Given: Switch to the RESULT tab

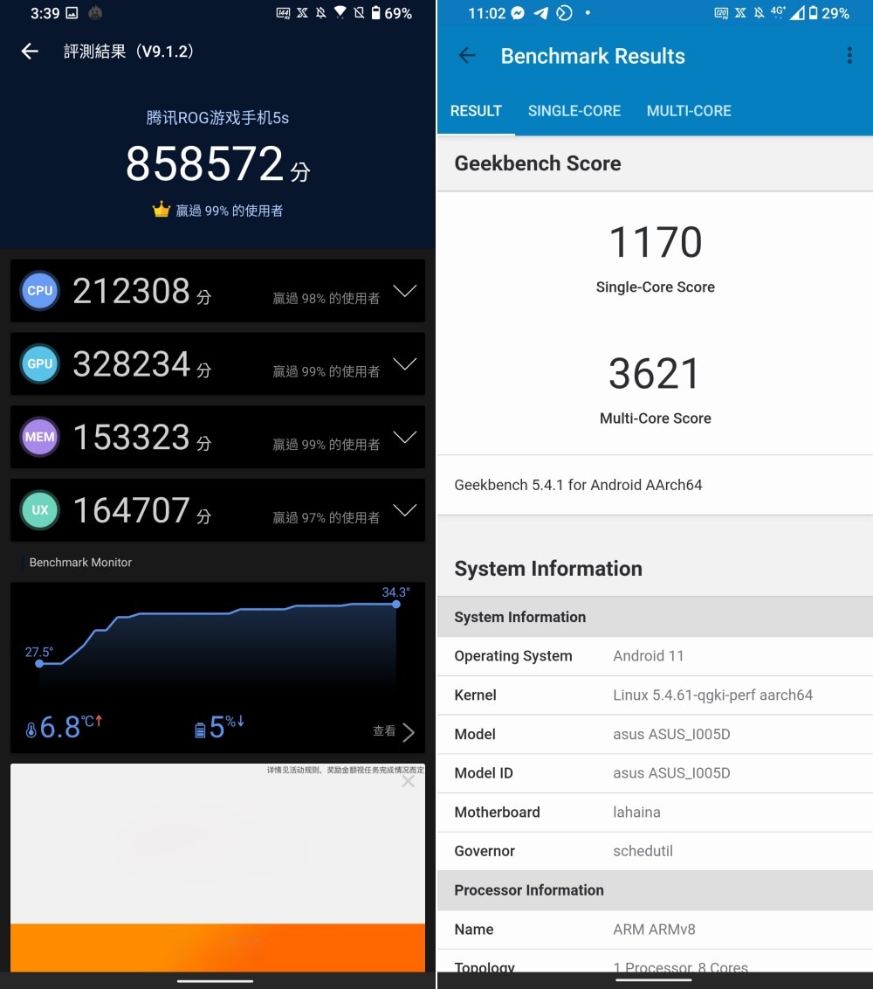Looking at the screenshot, I should (476, 111).
